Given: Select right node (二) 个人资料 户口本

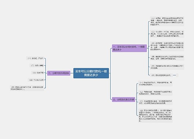Looking at the screenshot, I should 167,34.
